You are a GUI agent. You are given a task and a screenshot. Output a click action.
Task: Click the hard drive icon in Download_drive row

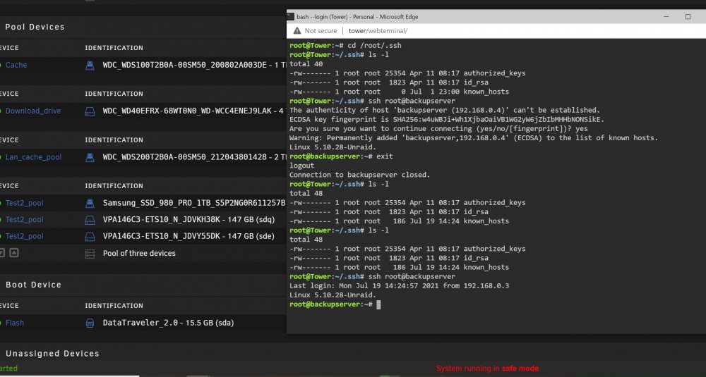90,111
